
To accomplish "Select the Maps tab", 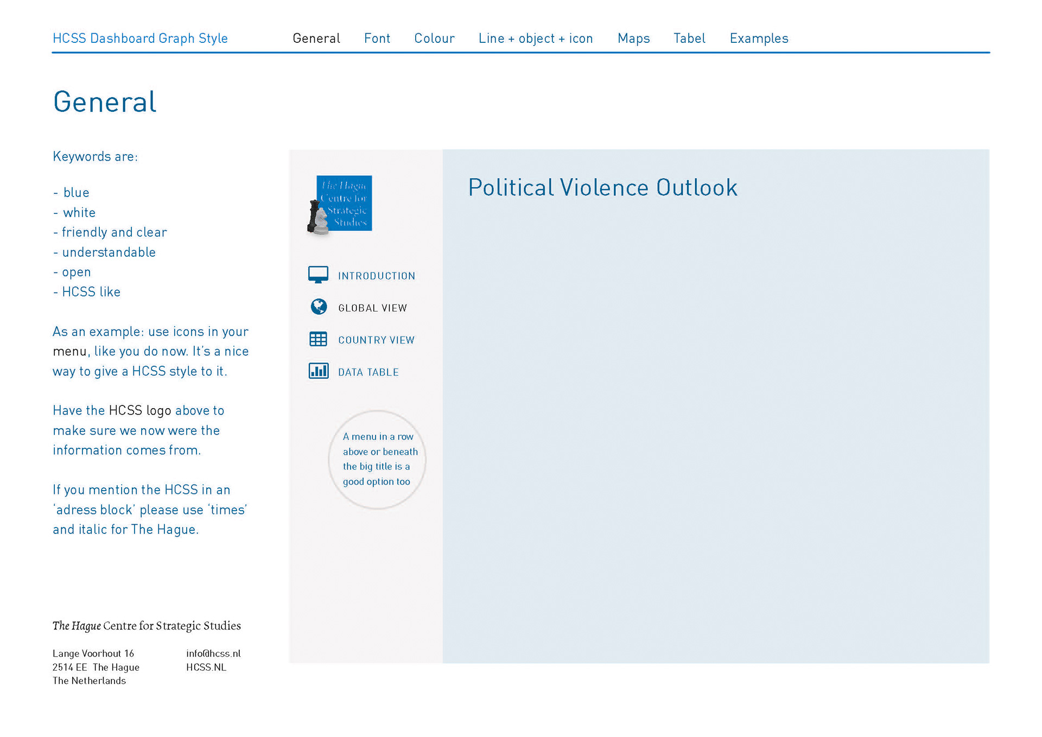I will 633,39.
